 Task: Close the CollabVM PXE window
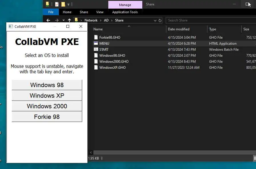click(81, 26)
